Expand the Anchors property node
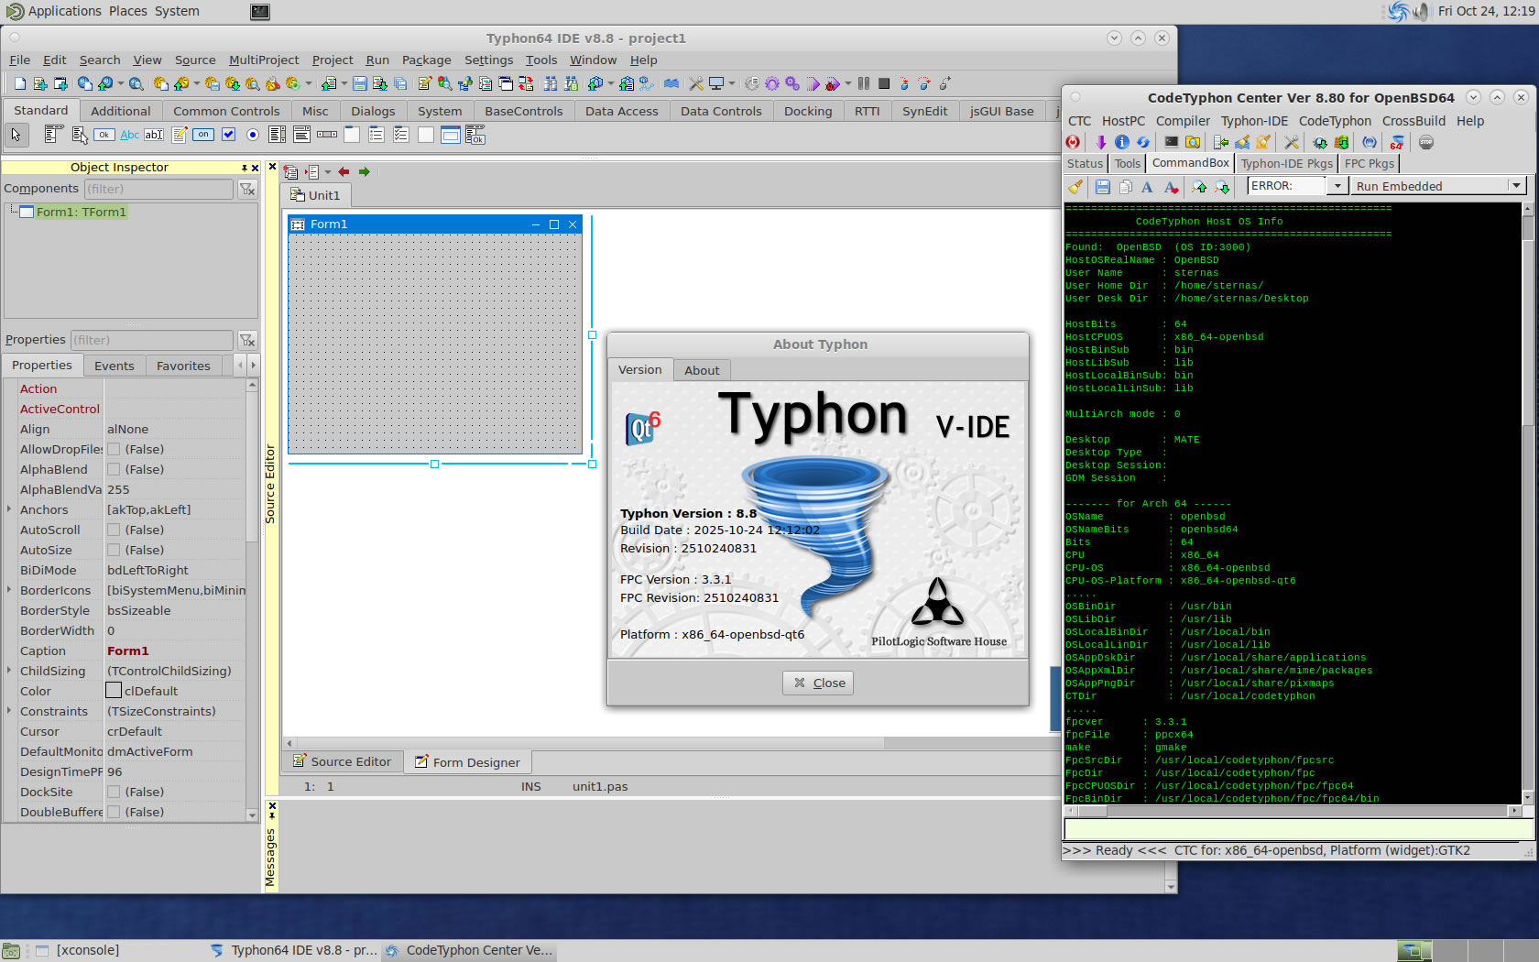 click(9, 509)
